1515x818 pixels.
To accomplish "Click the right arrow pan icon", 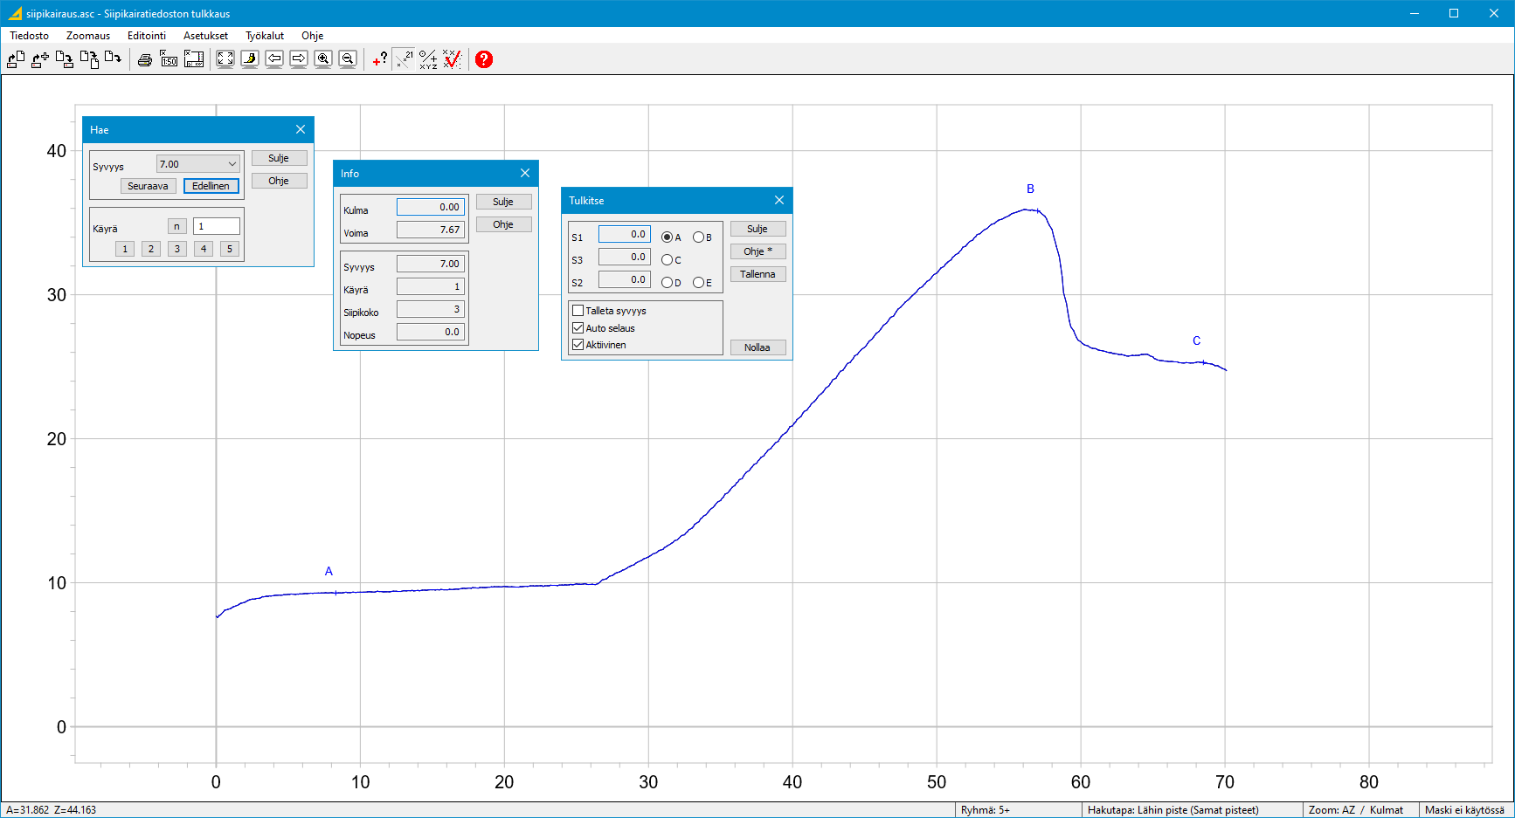I will (x=299, y=59).
